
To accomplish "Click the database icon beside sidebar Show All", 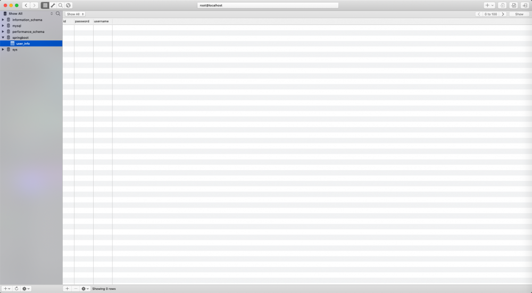I will [5, 14].
